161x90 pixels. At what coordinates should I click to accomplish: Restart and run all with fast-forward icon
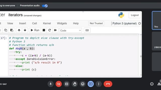[55, 30]
